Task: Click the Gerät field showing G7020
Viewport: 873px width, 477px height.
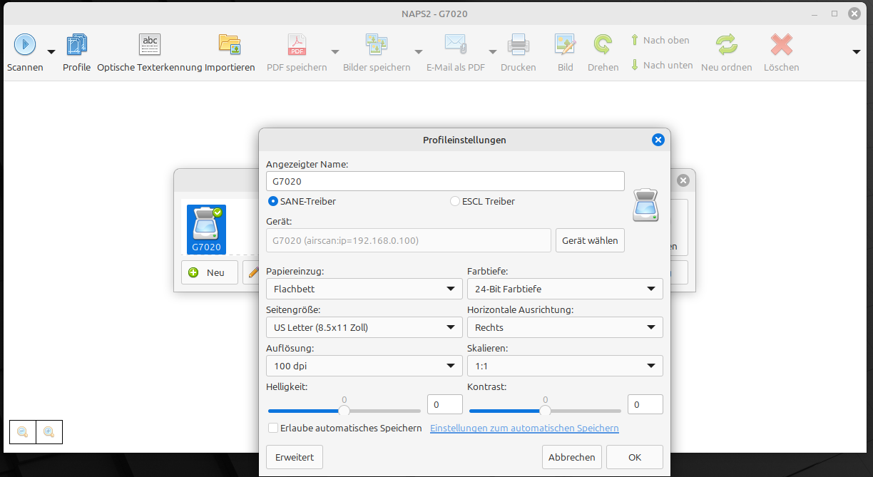Action: tap(409, 240)
